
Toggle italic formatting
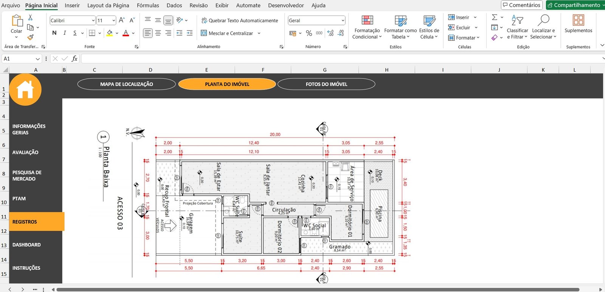(65, 33)
